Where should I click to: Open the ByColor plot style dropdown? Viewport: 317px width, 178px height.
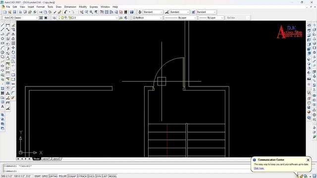[x=238, y=18]
